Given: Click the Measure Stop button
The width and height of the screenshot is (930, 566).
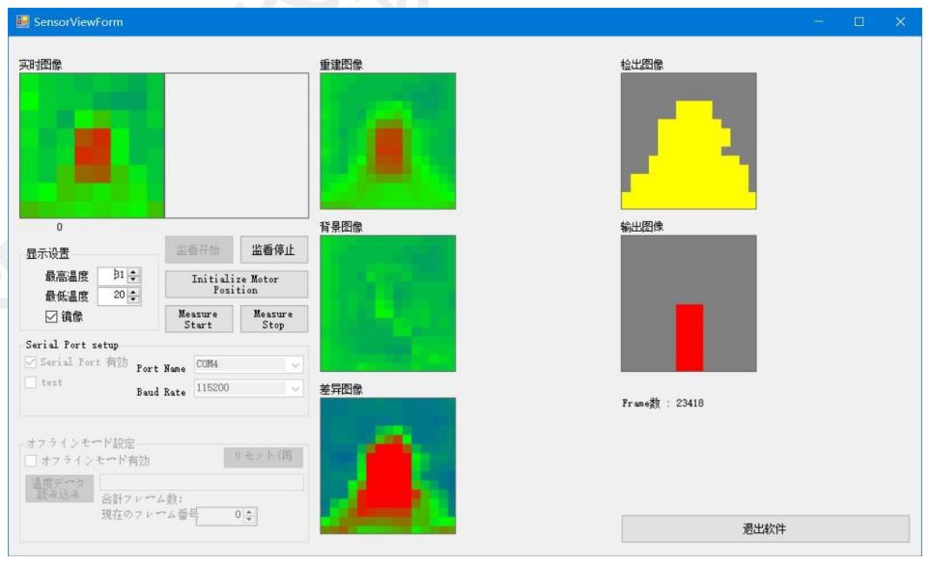Looking at the screenshot, I should [273, 320].
